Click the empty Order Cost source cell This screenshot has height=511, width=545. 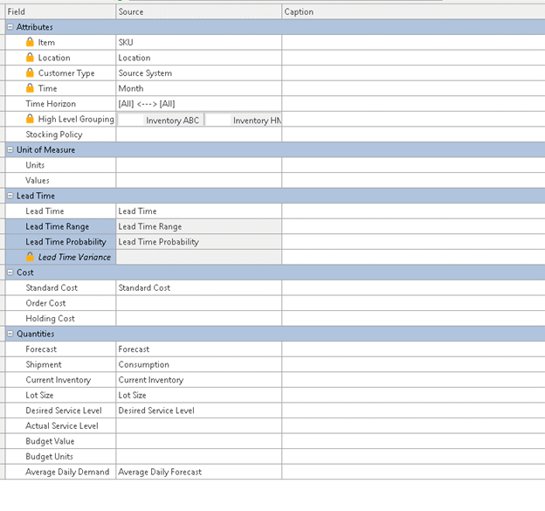[x=198, y=303]
